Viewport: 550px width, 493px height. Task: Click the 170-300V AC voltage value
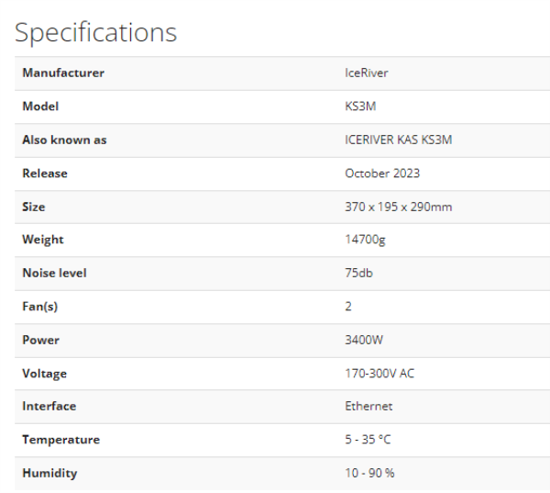(379, 373)
